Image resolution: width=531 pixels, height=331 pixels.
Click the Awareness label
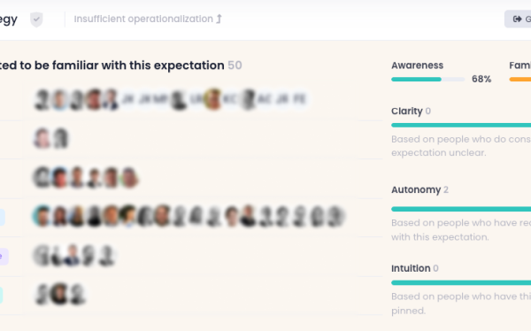point(417,65)
